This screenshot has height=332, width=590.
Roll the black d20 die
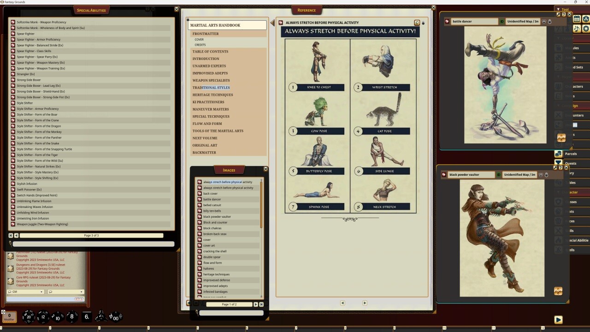click(x=29, y=317)
